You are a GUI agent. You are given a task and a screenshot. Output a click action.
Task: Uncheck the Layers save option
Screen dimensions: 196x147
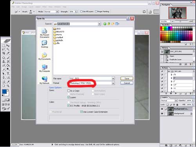click(x=69, y=97)
